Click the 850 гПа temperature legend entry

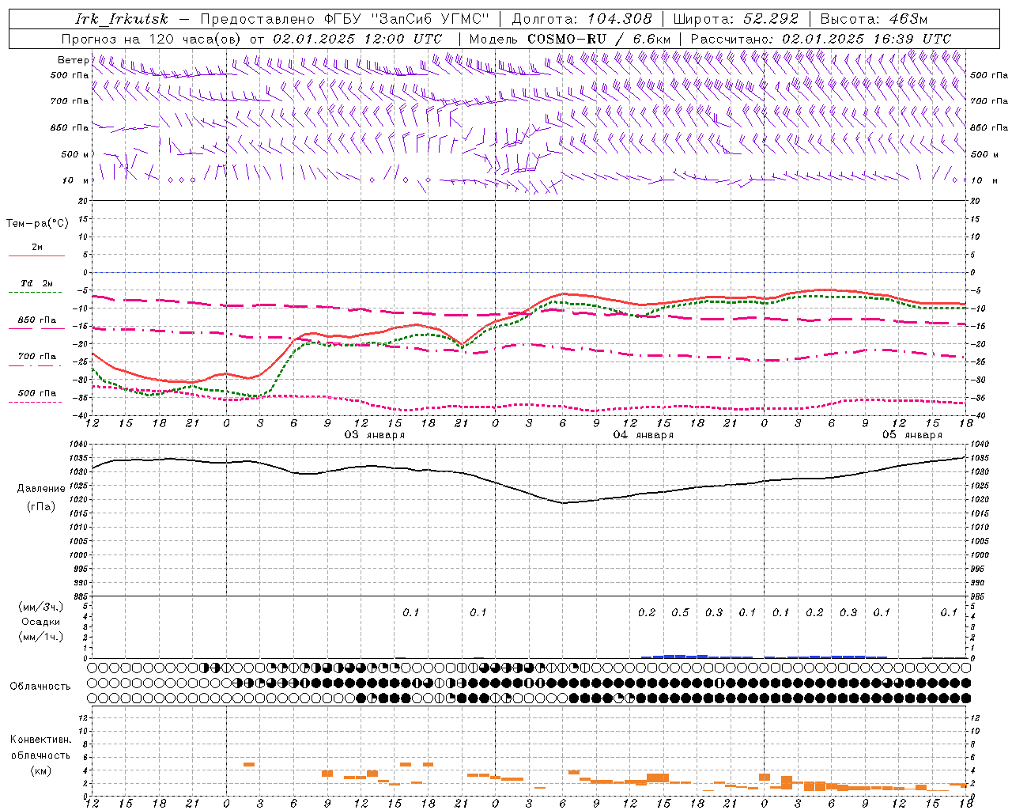point(37,320)
